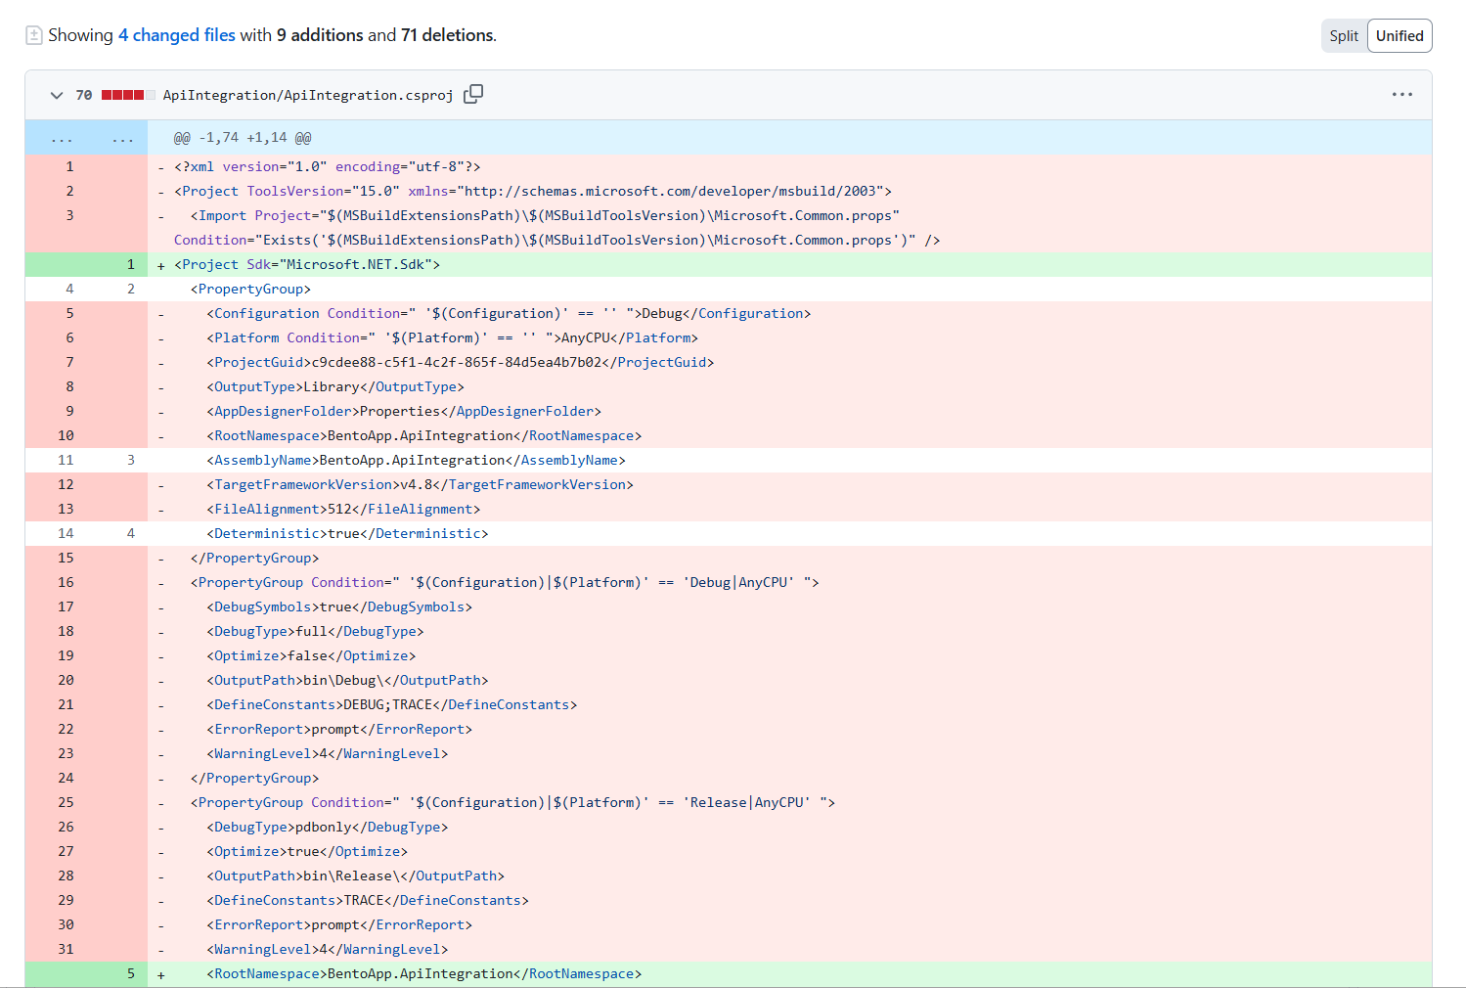Screen dimensions: 1466x988
Task: Click deleted ErrorReport prompt line numbered 22
Action: (x=789, y=729)
